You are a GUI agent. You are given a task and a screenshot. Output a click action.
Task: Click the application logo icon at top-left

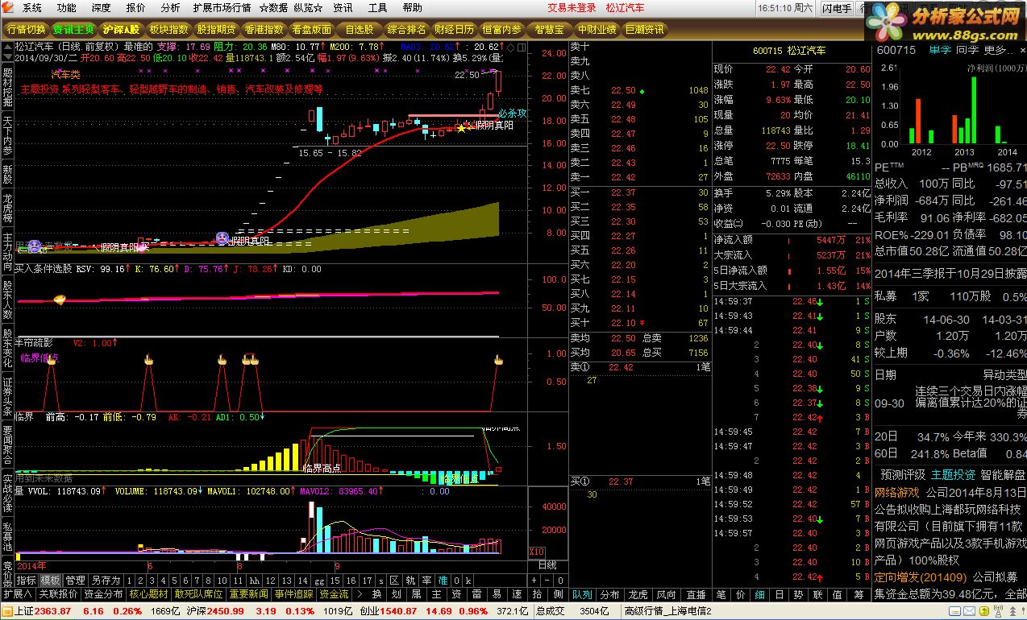tap(8, 8)
